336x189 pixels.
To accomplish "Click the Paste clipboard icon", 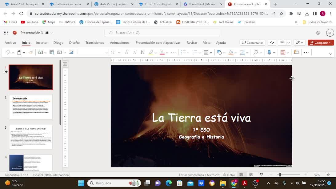I will point(19,52).
